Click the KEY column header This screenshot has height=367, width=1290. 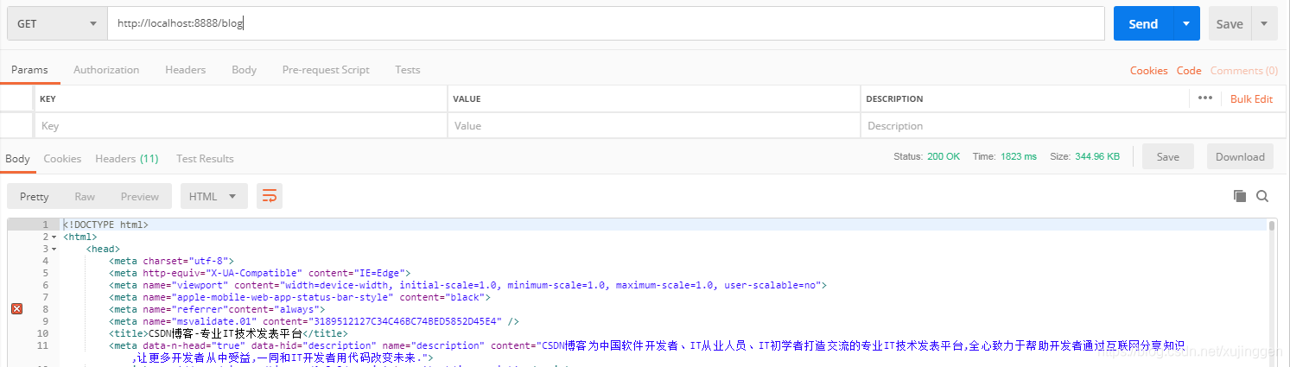coord(48,98)
